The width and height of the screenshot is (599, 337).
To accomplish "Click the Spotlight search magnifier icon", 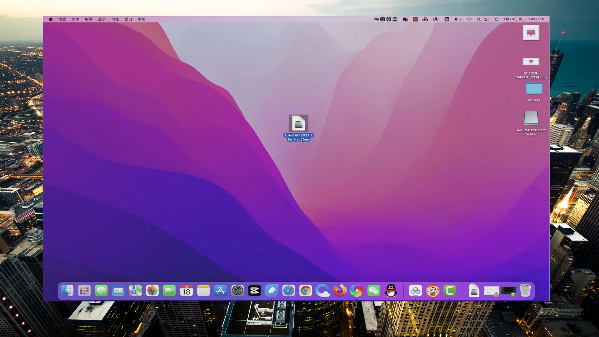I will pos(479,19).
